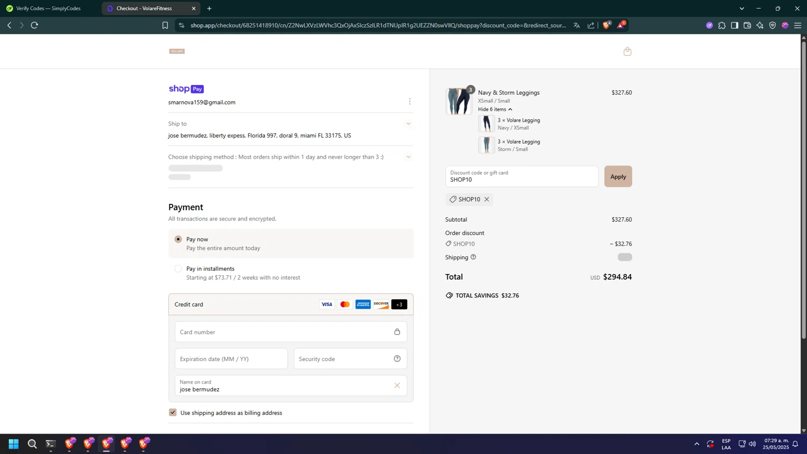Click the American Express icon
The image size is (807, 454).
click(363, 304)
